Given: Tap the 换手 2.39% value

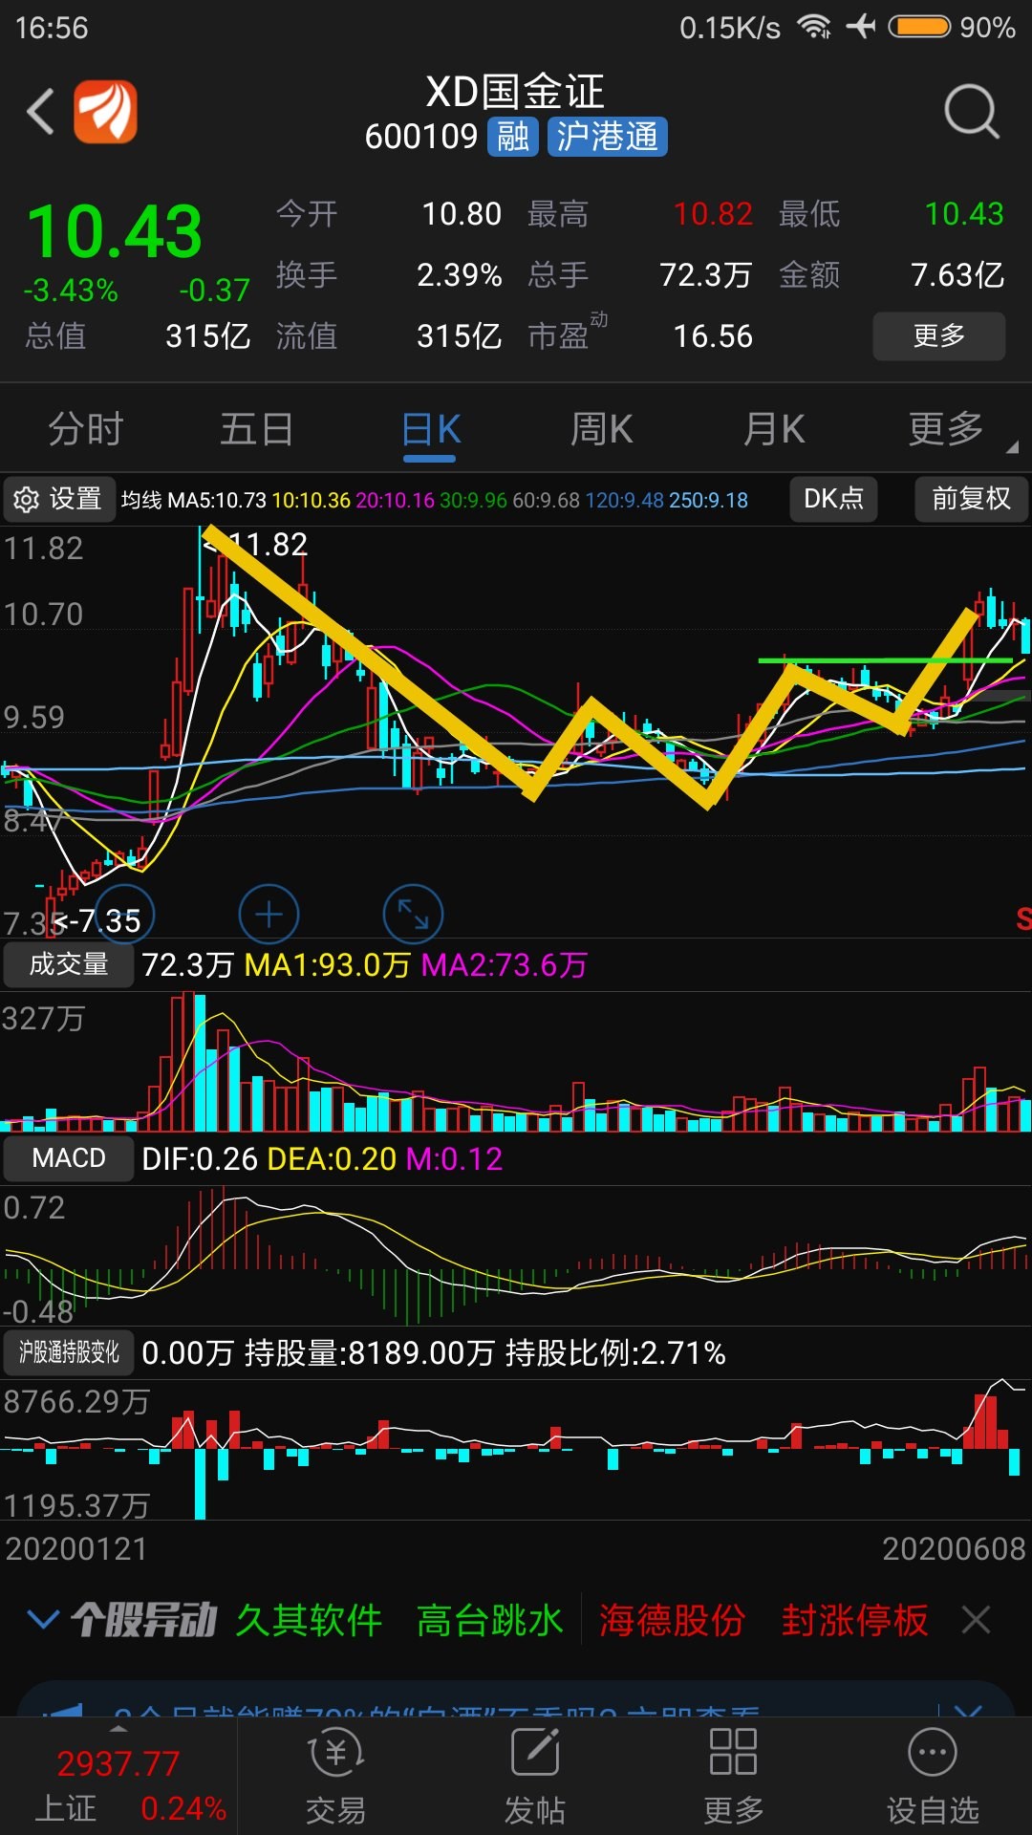Looking at the screenshot, I should coord(460,275).
